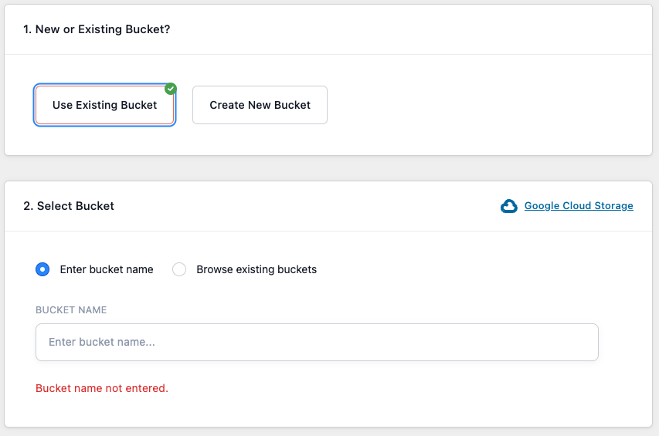Viewport: 659px width, 436px height.
Task: Focus the Bucket Name text field
Action: coord(317,342)
